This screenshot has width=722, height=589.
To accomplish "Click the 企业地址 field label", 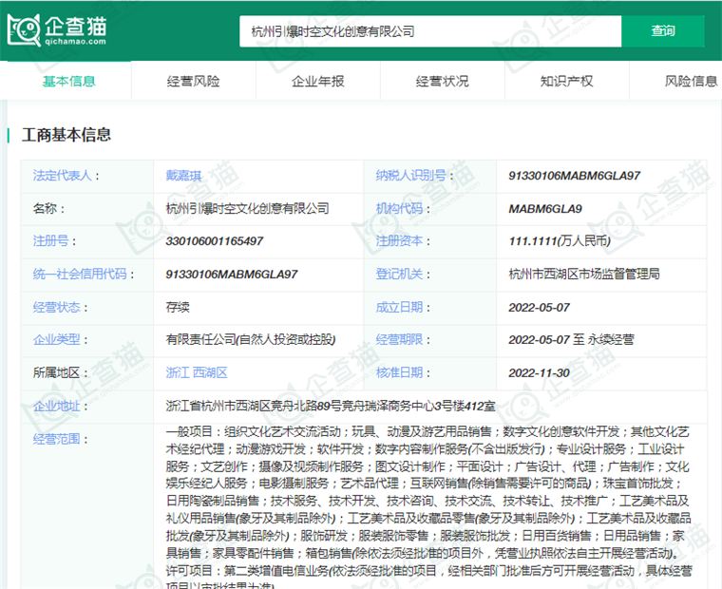I will pyautogui.click(x=56, y=407).
